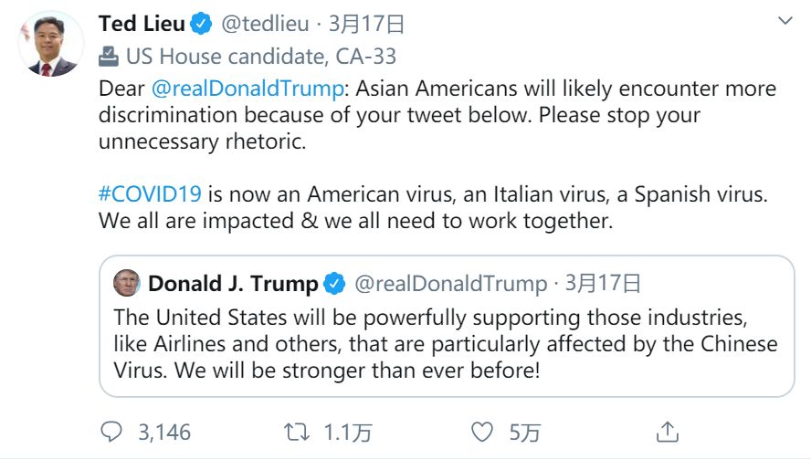This screenshot has width=811, height=459.
Task: Click the 3,146 replies count
Action: (164, 431)
